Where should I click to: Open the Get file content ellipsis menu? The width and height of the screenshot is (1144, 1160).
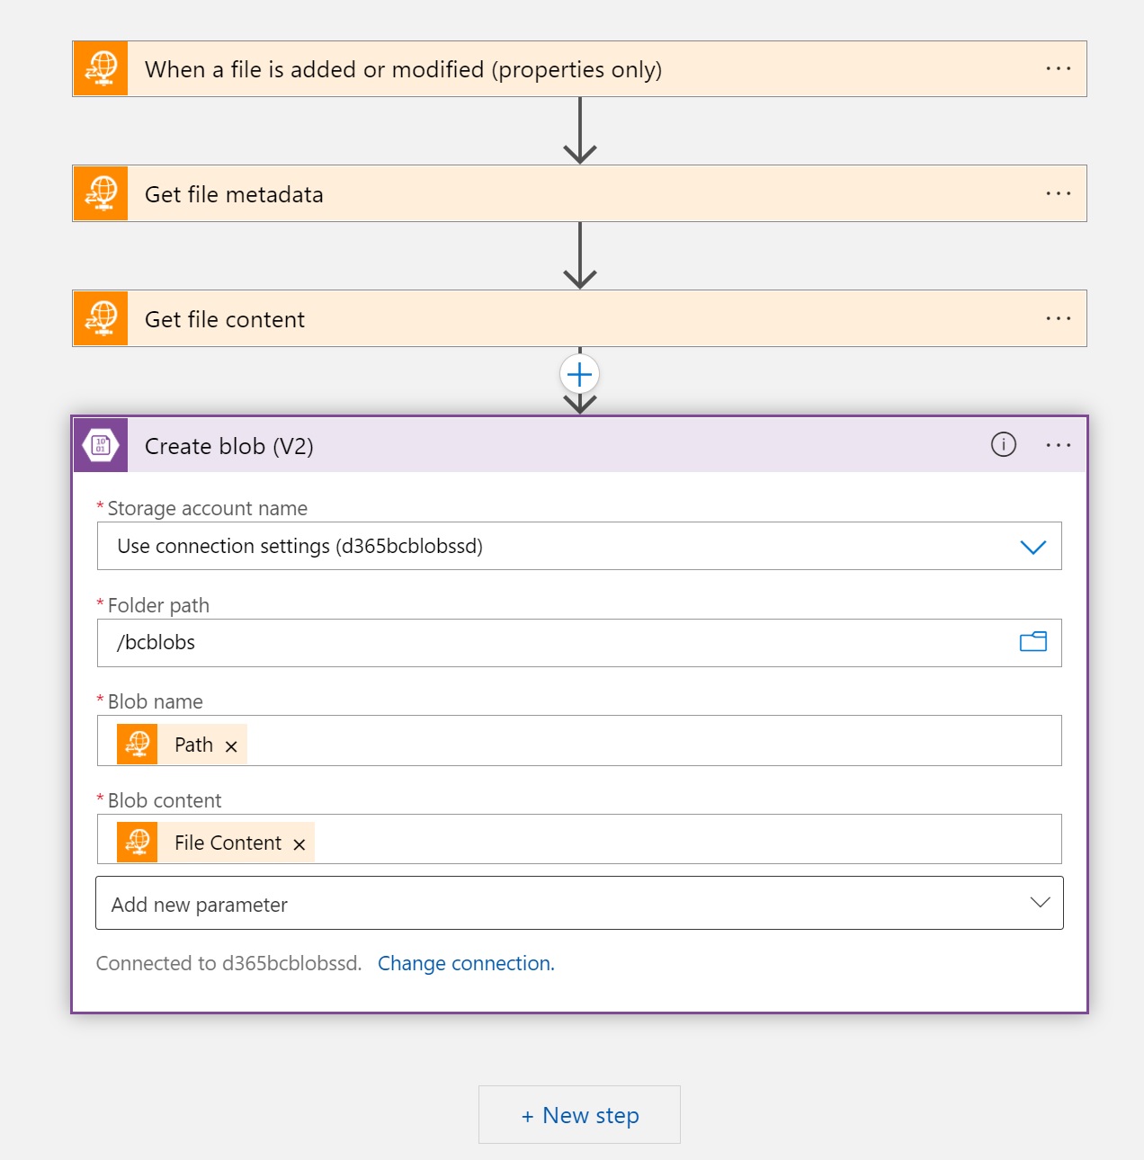click(x=1058, y=318)
